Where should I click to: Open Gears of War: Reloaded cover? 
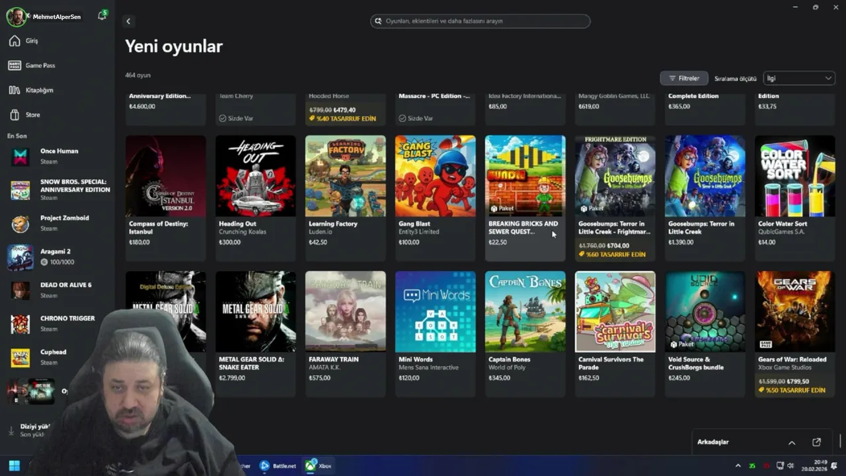794,311
